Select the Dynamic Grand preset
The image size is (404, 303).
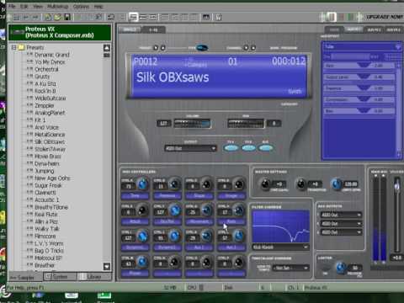click(x=51, y=55)
